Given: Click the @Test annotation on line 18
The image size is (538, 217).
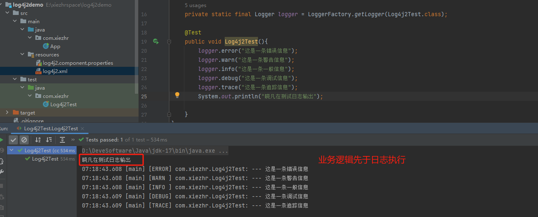Looking at the screenshot, I should point(193,32).
